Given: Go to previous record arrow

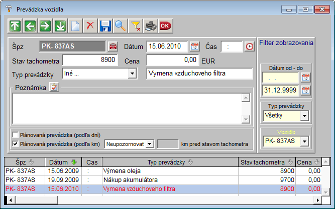Looking at the screenshot, I should 30,26.
